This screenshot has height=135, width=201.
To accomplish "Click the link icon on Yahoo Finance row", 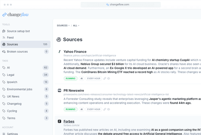I will click(x=105, y=78).
